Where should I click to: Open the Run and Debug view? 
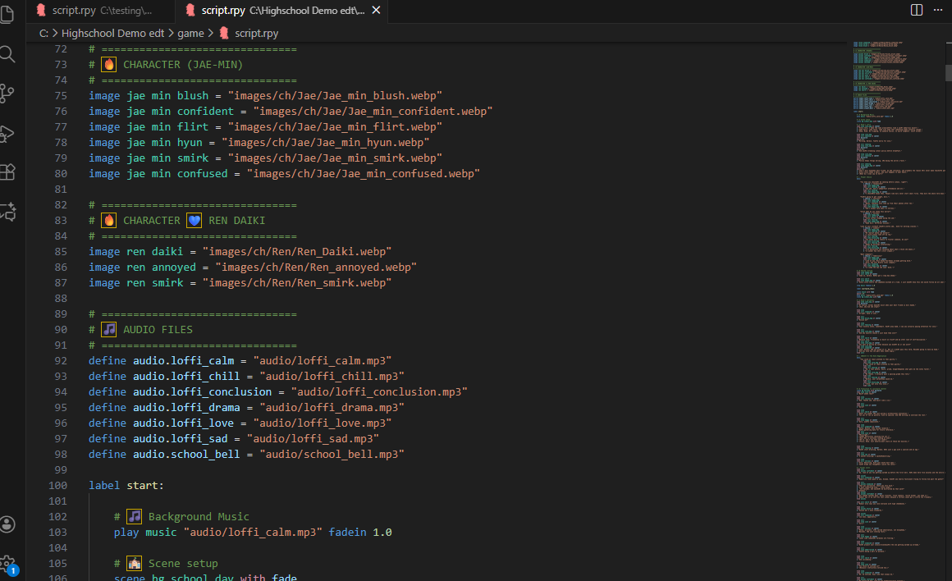click(7, 133)
